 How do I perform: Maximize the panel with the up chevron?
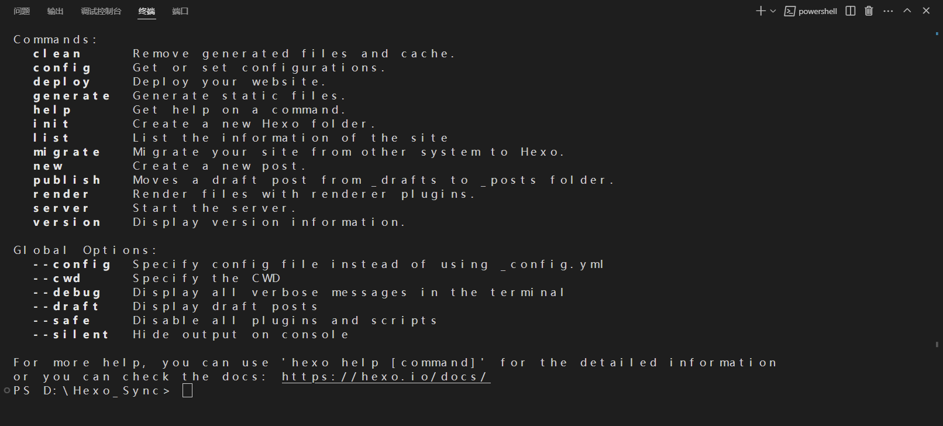(x=907, y=11)
